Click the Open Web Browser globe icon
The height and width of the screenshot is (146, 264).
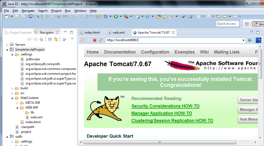(x=183, y=16)
